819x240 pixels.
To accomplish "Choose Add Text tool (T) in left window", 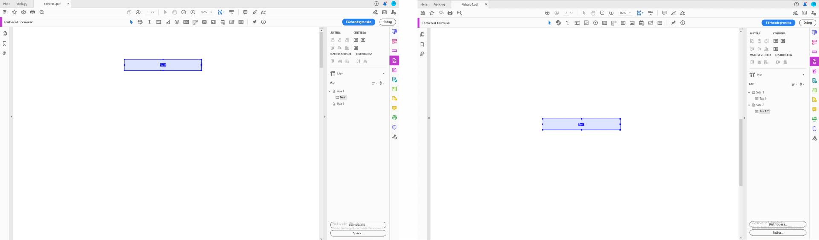I will tap(149, 22).
